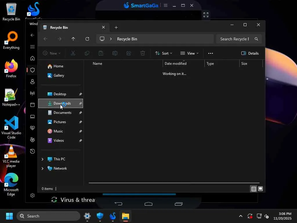Switch to large thumbnails view toggle
This screenshot has height=223, width=297.
[x=260, y=189]
